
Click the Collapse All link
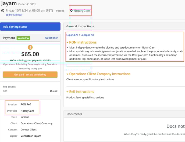[x=87, y=35]
